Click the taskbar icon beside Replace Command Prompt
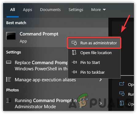 point(9,62)
